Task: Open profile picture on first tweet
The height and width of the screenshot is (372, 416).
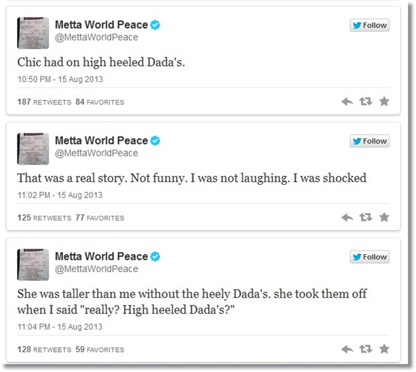Action: coord(32,33)
